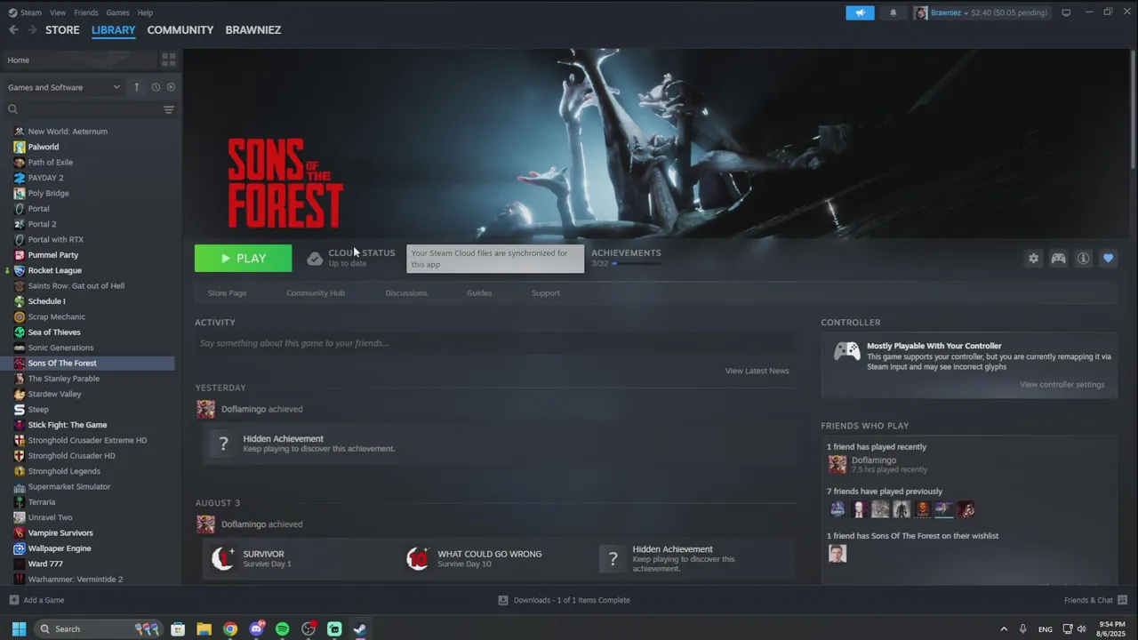Open the Games menu
The height and width of the screenshot is (640, 1138).
117,12
